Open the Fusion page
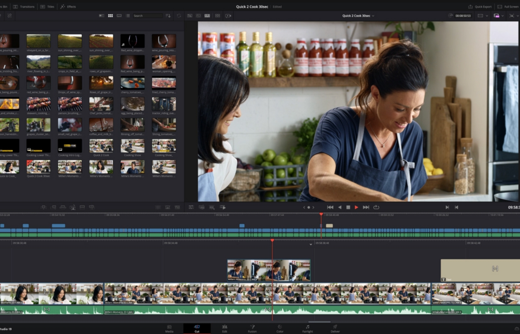Image resolution: width=520 pixels, height=334 pixels. (x=252, y=329)
